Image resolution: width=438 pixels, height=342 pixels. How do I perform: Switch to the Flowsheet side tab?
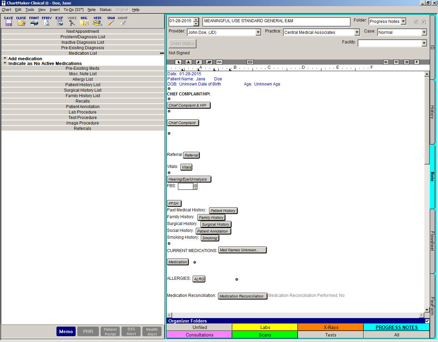coord(432,241)
